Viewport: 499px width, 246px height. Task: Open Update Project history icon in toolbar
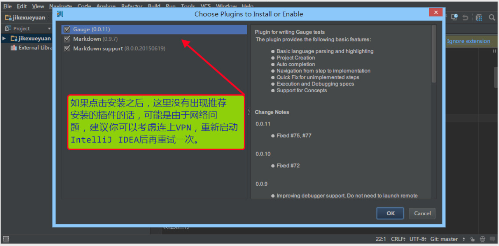pos(454,17)
